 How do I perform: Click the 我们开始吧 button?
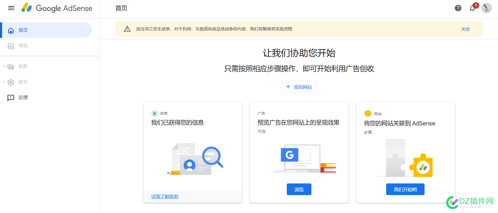[x=405, y=189]
